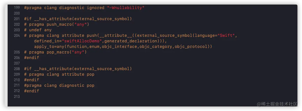Click line number 208 in gutter
The width and height of the screenshot is (302, 111).
pos(17,69)
